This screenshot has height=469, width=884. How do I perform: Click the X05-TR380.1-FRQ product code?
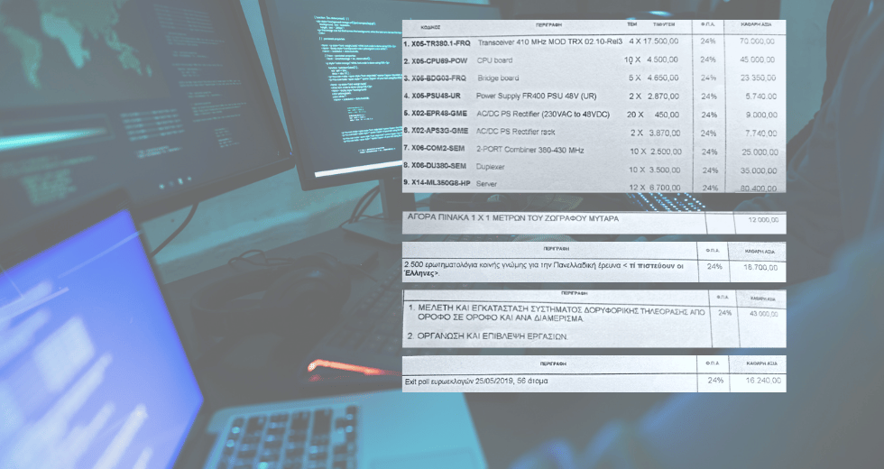439,43
